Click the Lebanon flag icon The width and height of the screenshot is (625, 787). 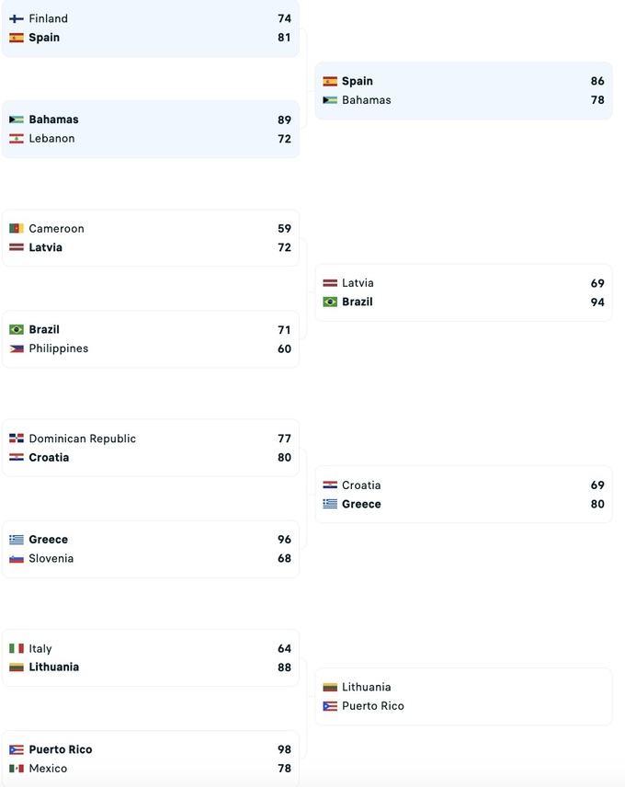(17, 139)
